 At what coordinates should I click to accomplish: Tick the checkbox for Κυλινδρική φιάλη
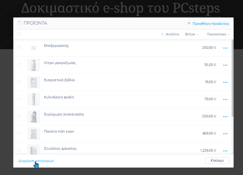[x=19, y=99]
